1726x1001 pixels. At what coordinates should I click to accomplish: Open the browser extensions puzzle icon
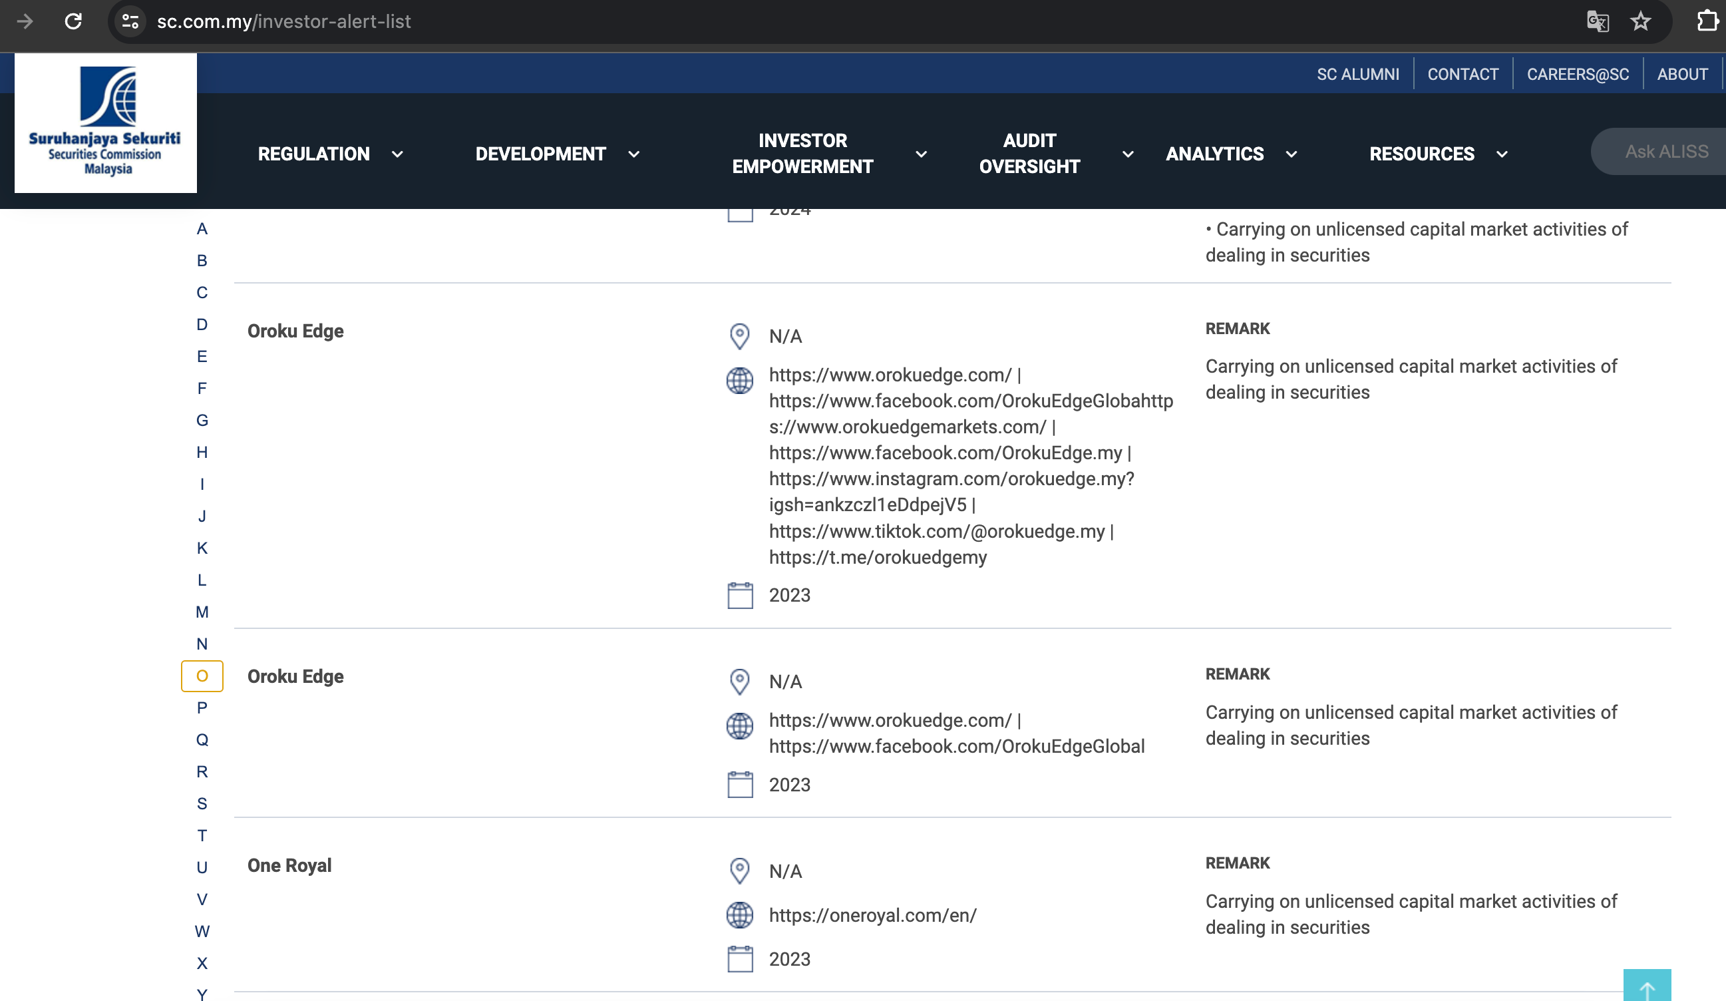(x=1707, y=21)
